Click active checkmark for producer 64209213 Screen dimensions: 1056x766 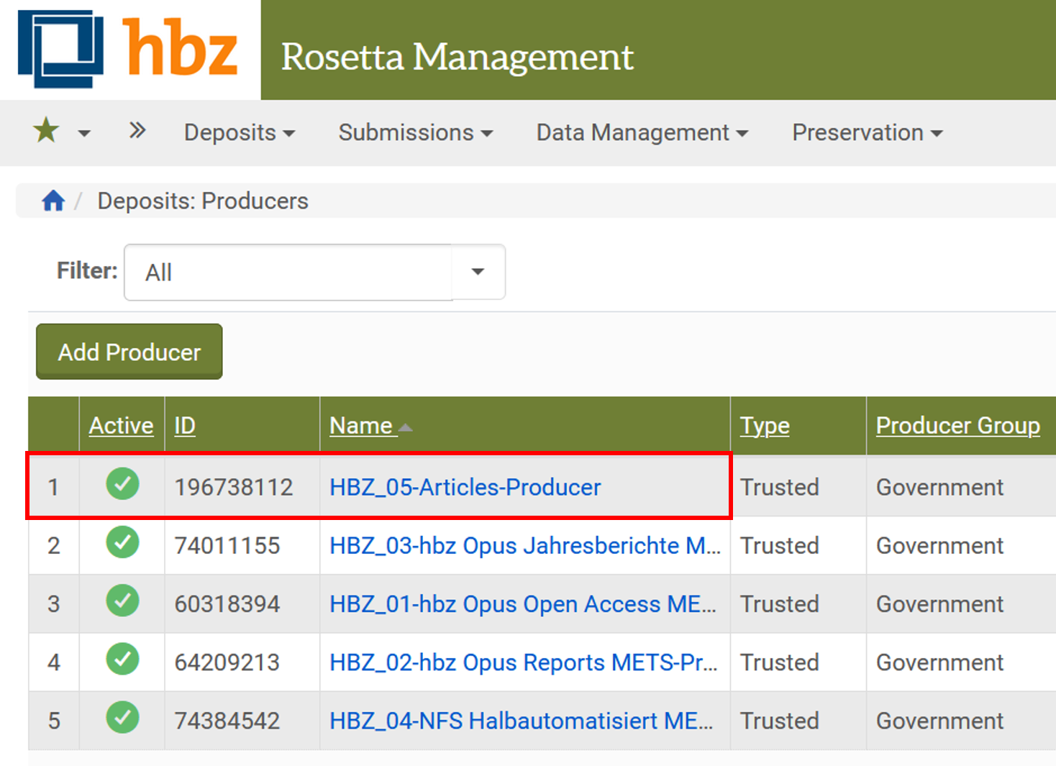pyautogui.click(x=122, y=660)
